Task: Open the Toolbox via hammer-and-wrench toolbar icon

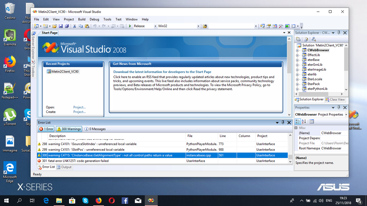Action: pyautogui.click(x=281, y=26)
